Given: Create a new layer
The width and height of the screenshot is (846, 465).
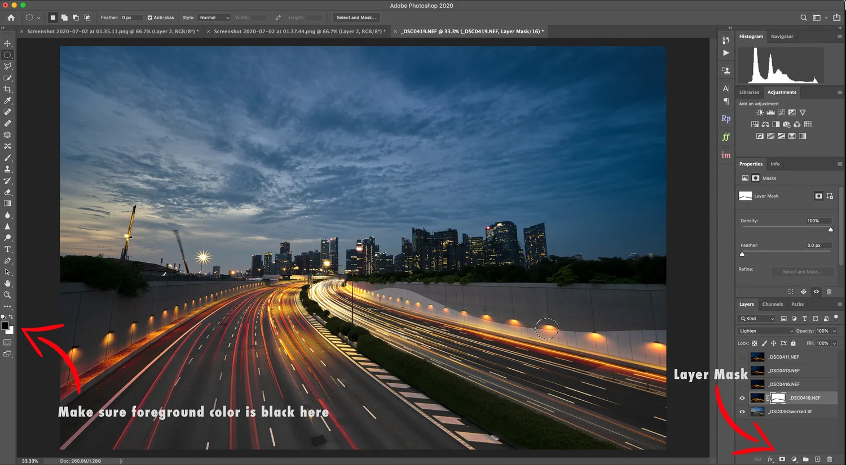Looking at the screenshot, I should pos(817,459).
